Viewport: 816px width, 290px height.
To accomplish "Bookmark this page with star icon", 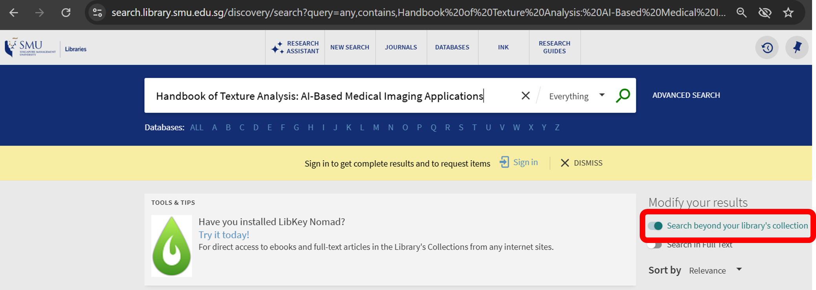I will tap(788, 13).
